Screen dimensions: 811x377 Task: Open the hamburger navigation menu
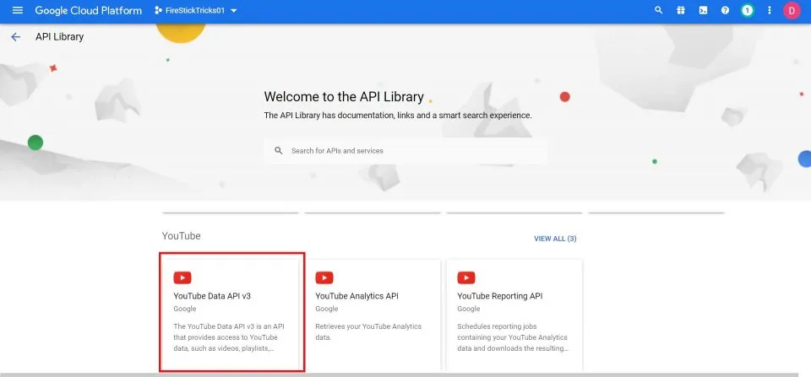(x=18, y=10)
